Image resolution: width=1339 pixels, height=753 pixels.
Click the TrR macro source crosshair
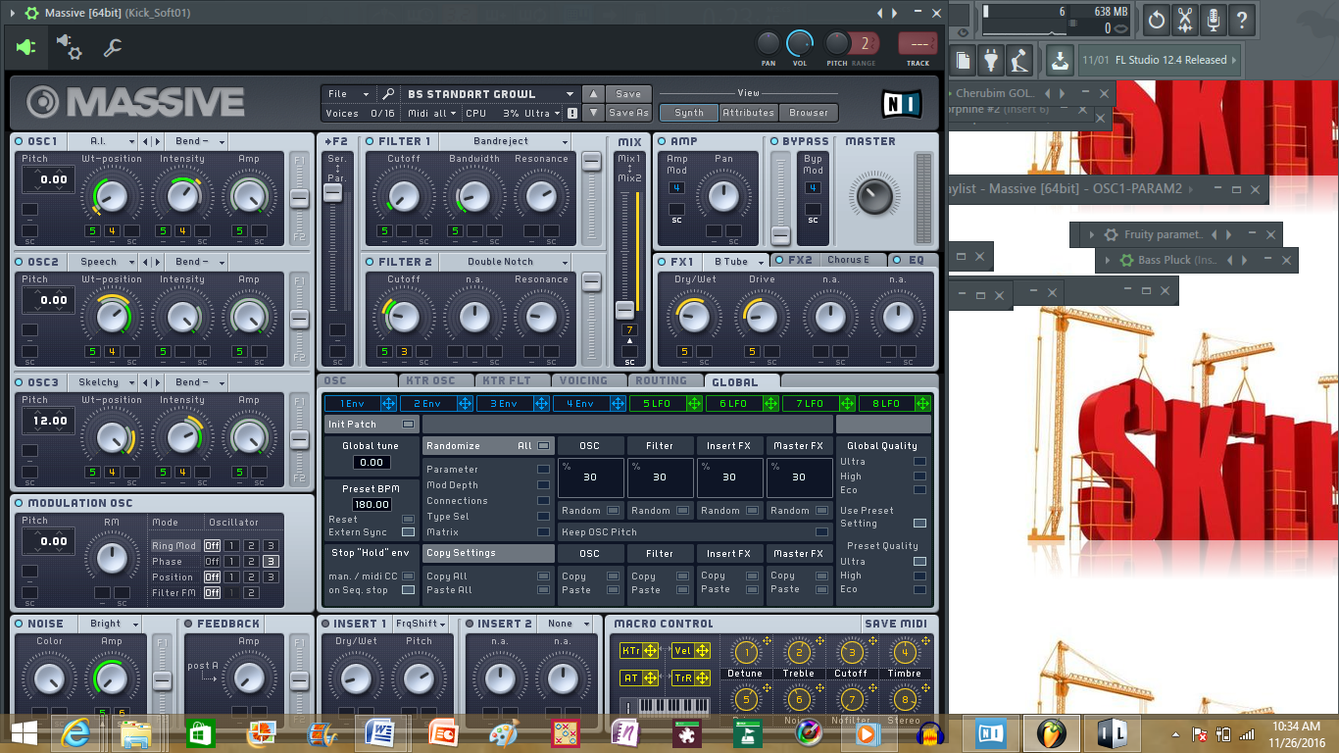pyautogui.click(x=702, y=678)
